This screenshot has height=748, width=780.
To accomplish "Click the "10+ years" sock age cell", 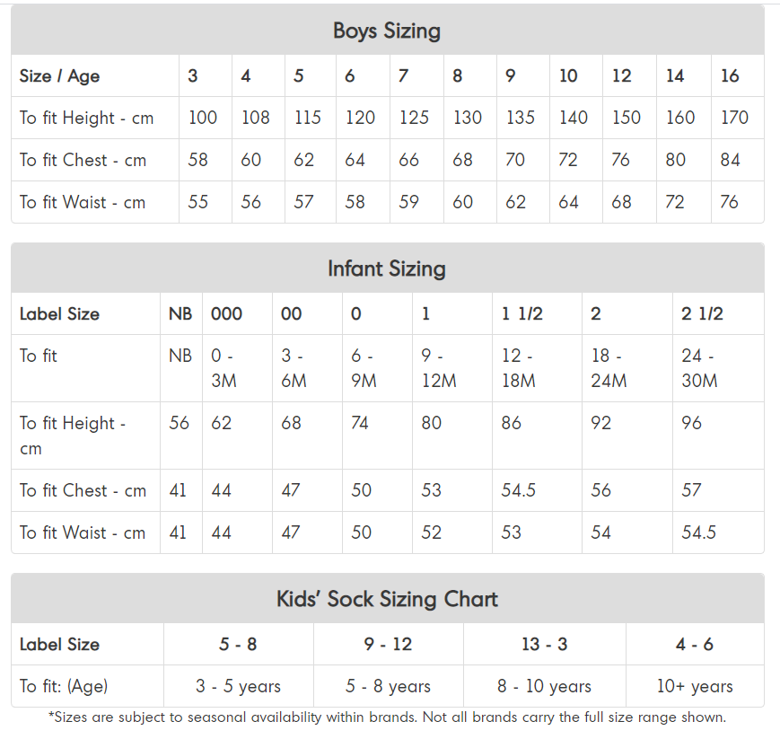I will pos(695,687).
